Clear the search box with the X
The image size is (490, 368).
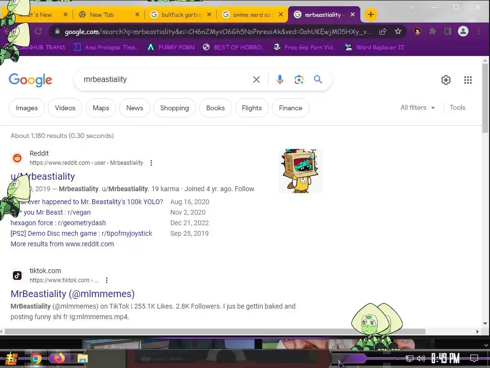(256, 80)
